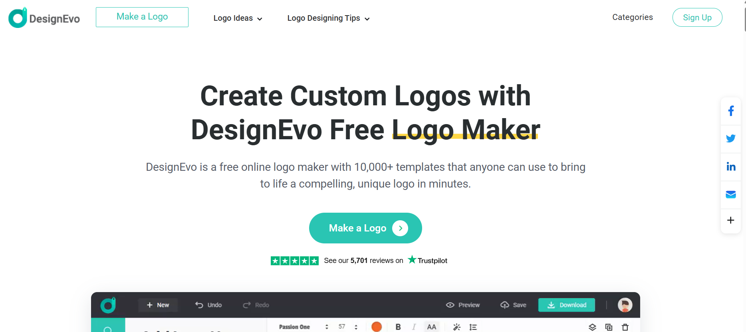Expand the Logo Designing Tips menu
Image resolution: width=746 pixels, height=332 pixels.
point(328,18)
